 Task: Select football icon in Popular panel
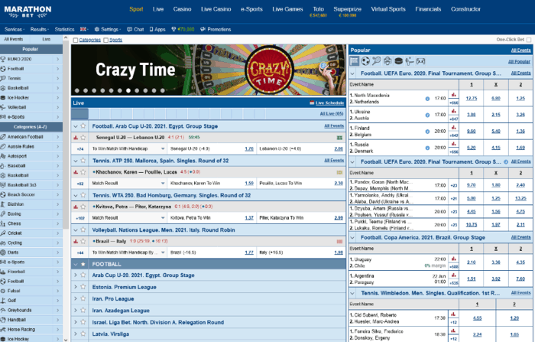[x=365, y=61]
